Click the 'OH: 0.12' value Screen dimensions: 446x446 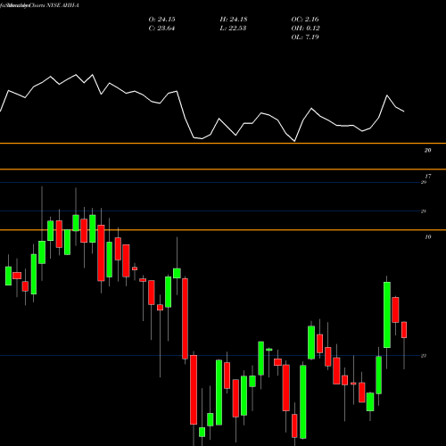click(305, 29)
